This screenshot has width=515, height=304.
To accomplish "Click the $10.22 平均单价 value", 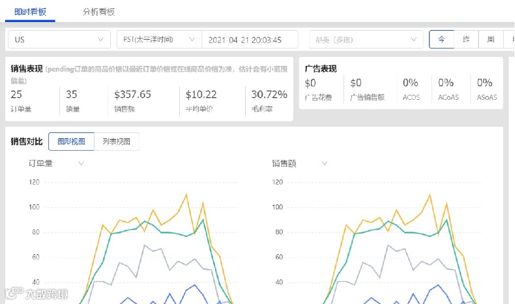I will [201, 95].
